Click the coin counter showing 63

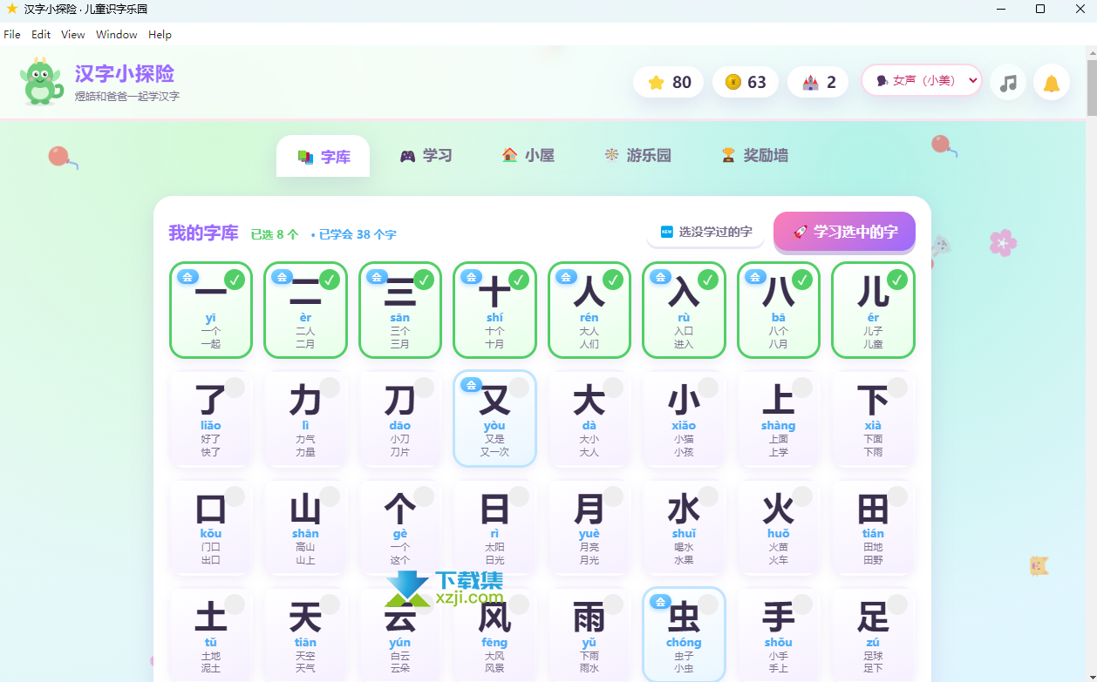click(746, 82)
